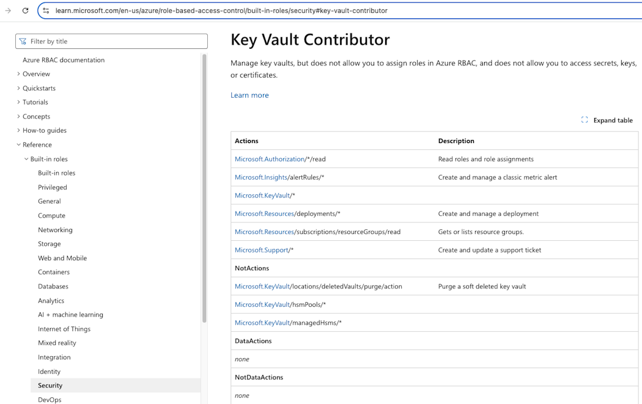Click 'Create and manage a deployment' cell
This screenshot has width=642, height=404.
coord(488,214)
